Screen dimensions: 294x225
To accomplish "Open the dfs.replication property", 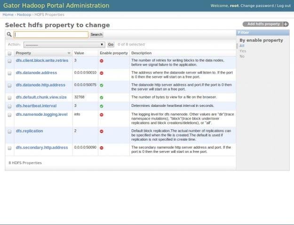I will tap(30, 131).
